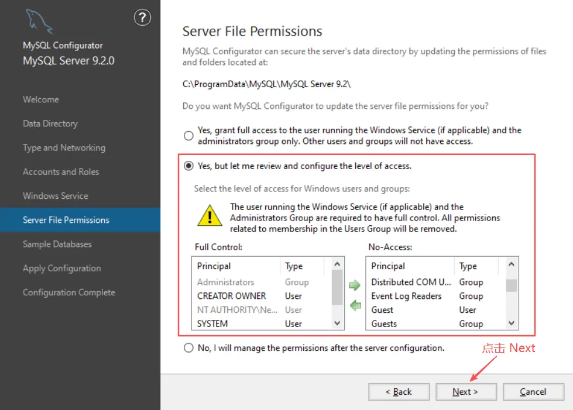Screen dimensions: 573x410
Task: Click the Back button
Action: [399, 392]
